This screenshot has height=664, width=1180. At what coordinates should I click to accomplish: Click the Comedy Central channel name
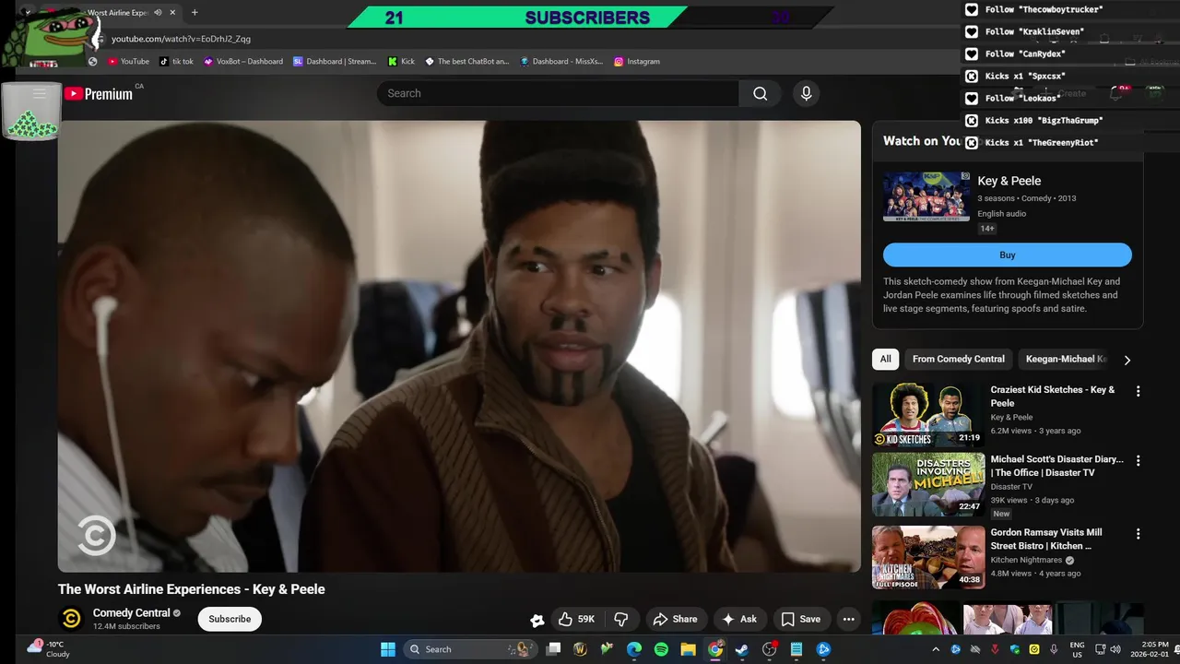(x=131, y=613)
